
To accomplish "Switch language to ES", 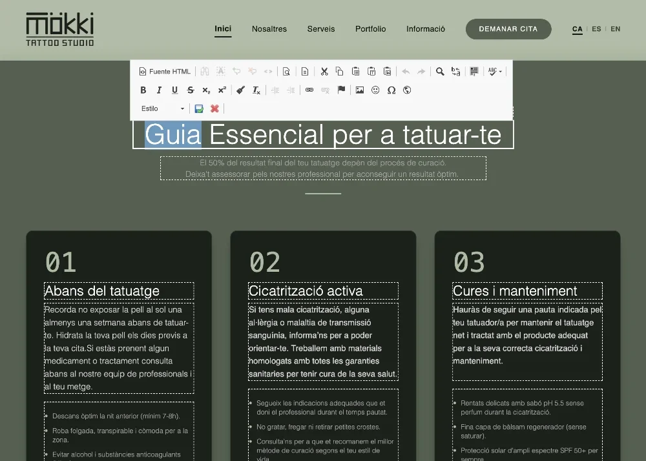I will pyautogui.click(x=596, y=29).
